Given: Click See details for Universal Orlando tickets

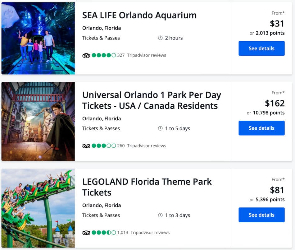Looking at the screenshot, I should pos(261,128).
